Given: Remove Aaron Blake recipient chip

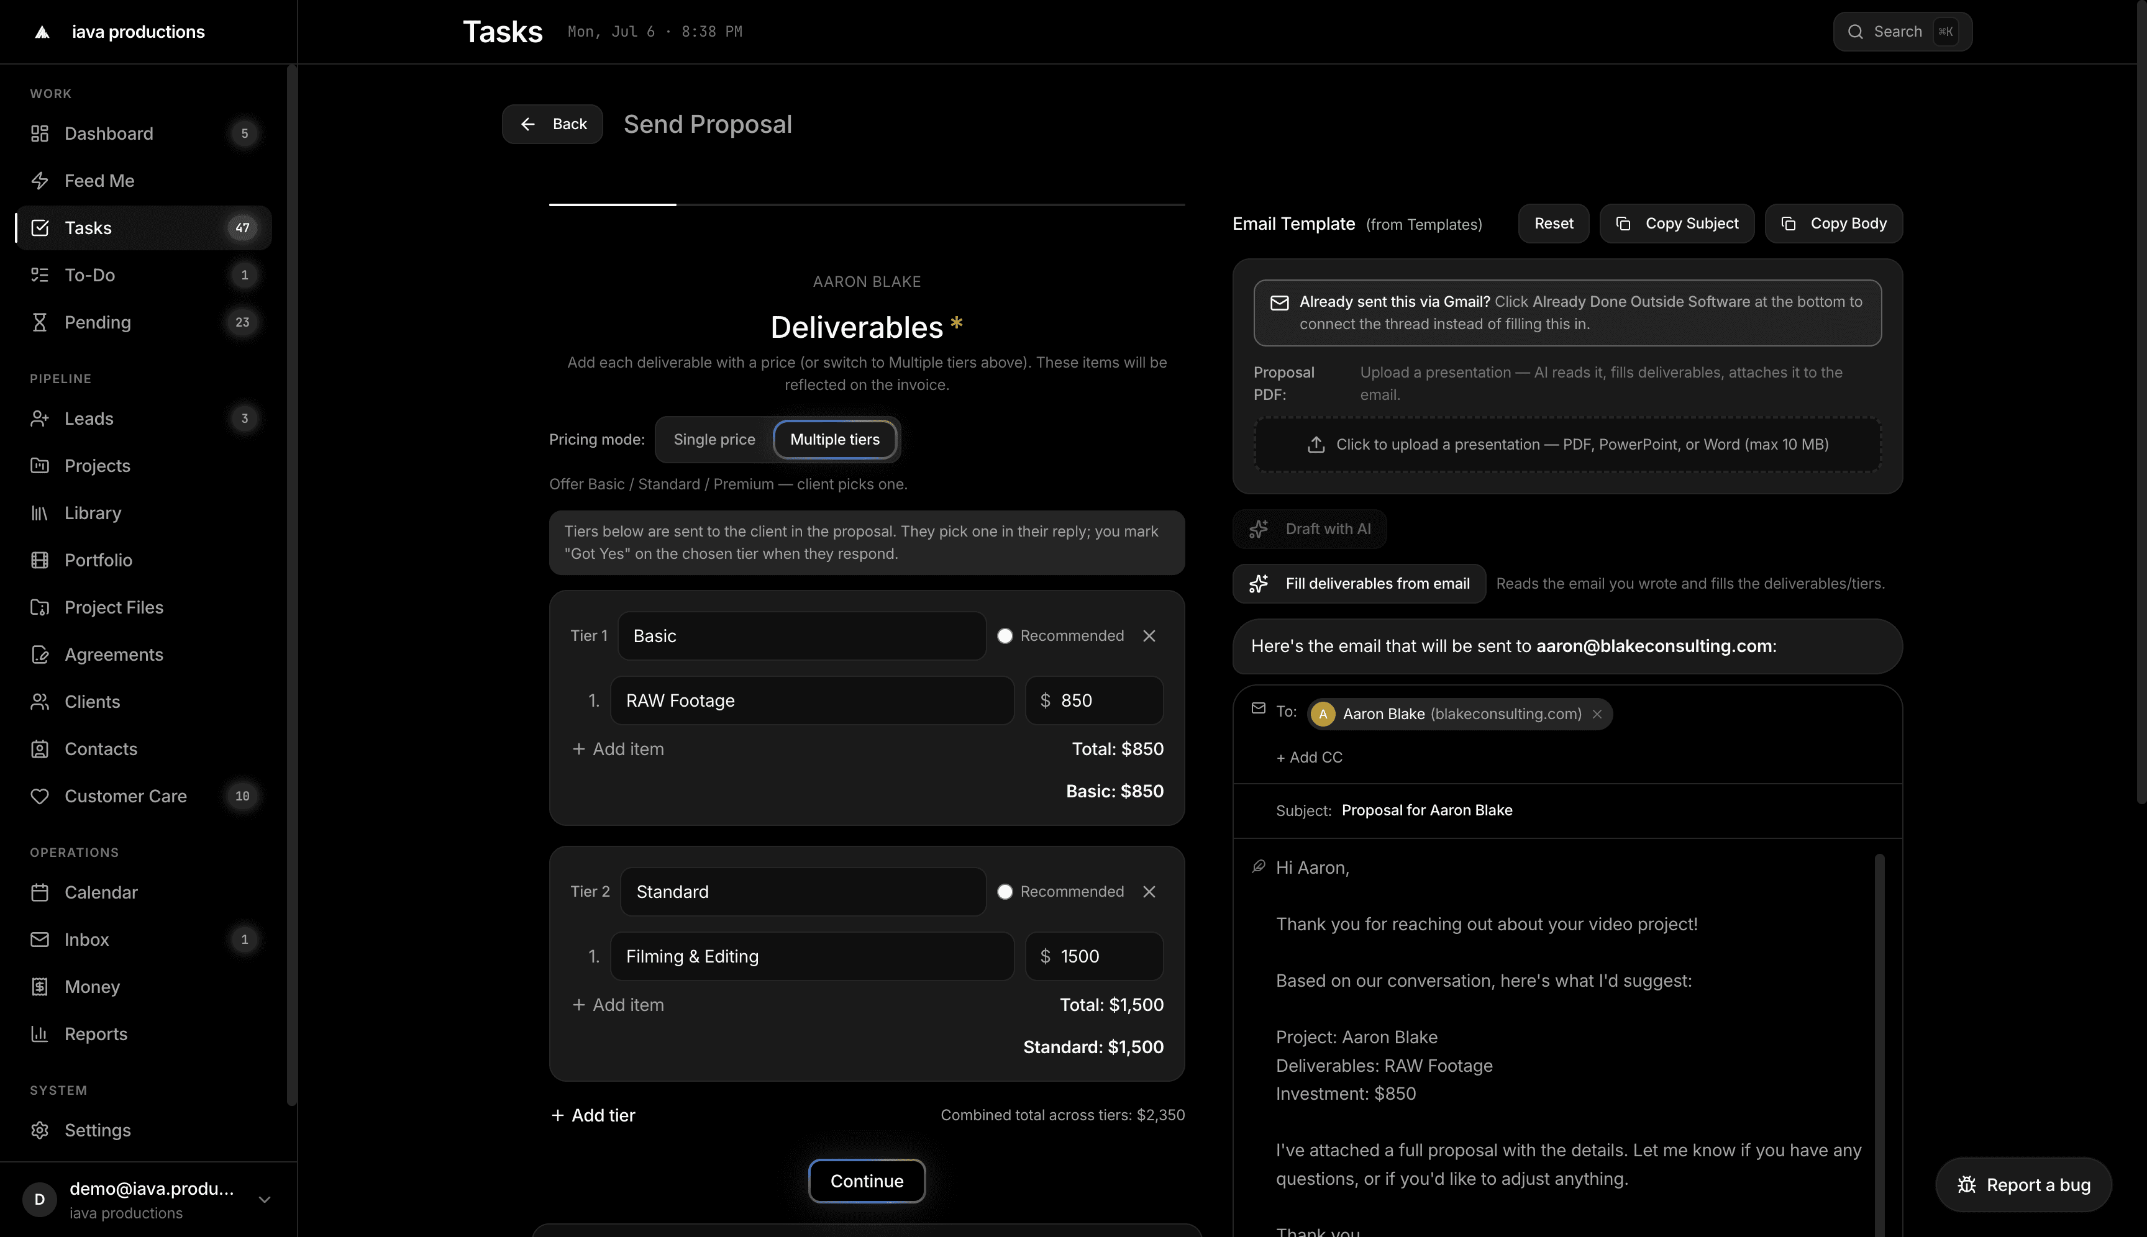Looking at the screenshot, I should [1597, 714].
